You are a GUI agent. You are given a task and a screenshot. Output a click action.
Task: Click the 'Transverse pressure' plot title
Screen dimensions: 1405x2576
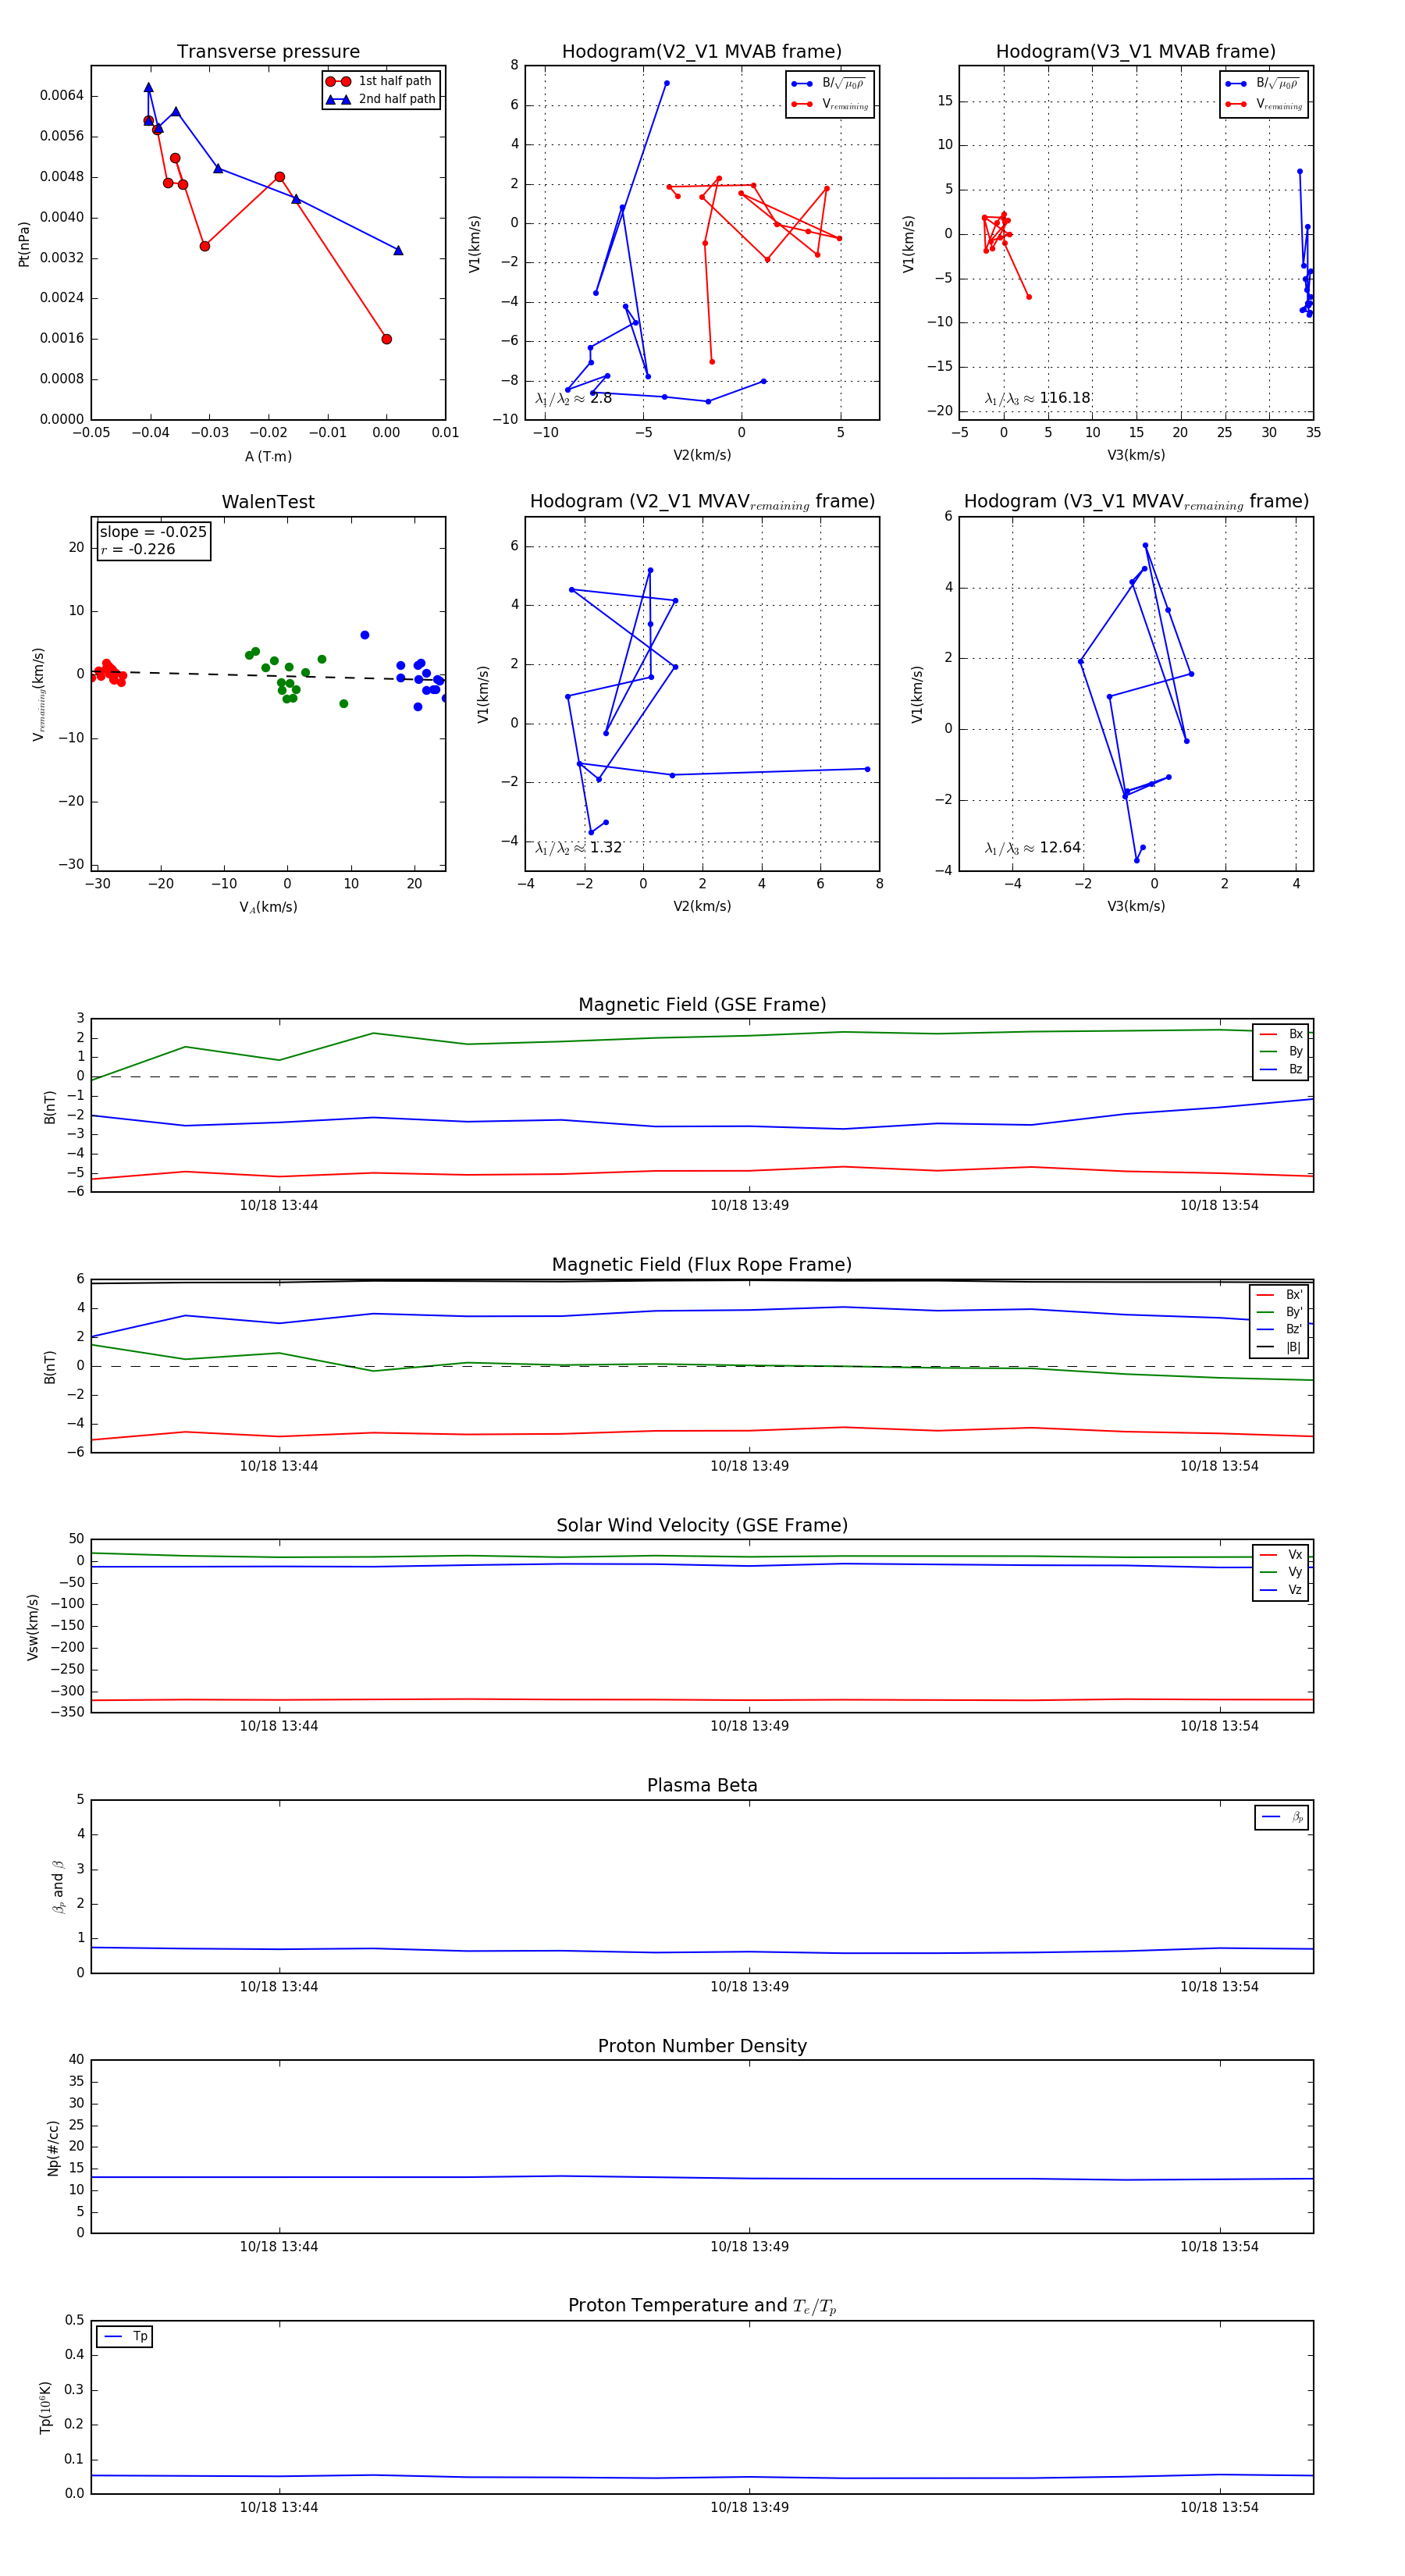point(268,52)
